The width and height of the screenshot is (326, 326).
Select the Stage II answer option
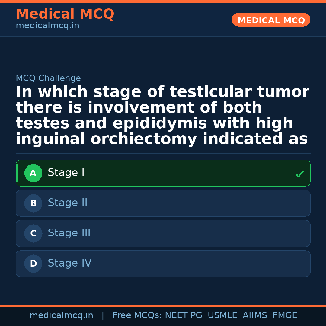click(x=163, y=203)
